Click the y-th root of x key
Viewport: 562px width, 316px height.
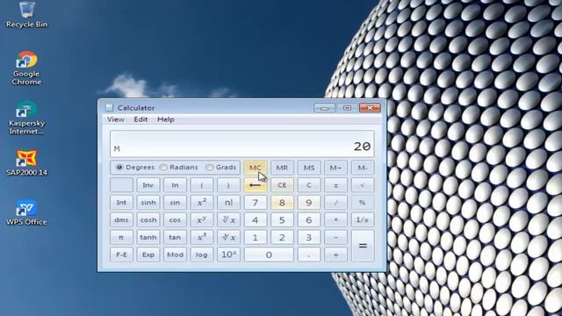(228, 219)
